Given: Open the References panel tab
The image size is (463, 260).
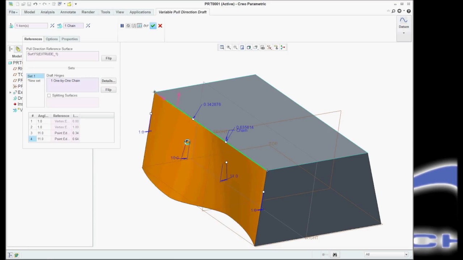Looking at the screenshot, I should [x=33, y=39].
